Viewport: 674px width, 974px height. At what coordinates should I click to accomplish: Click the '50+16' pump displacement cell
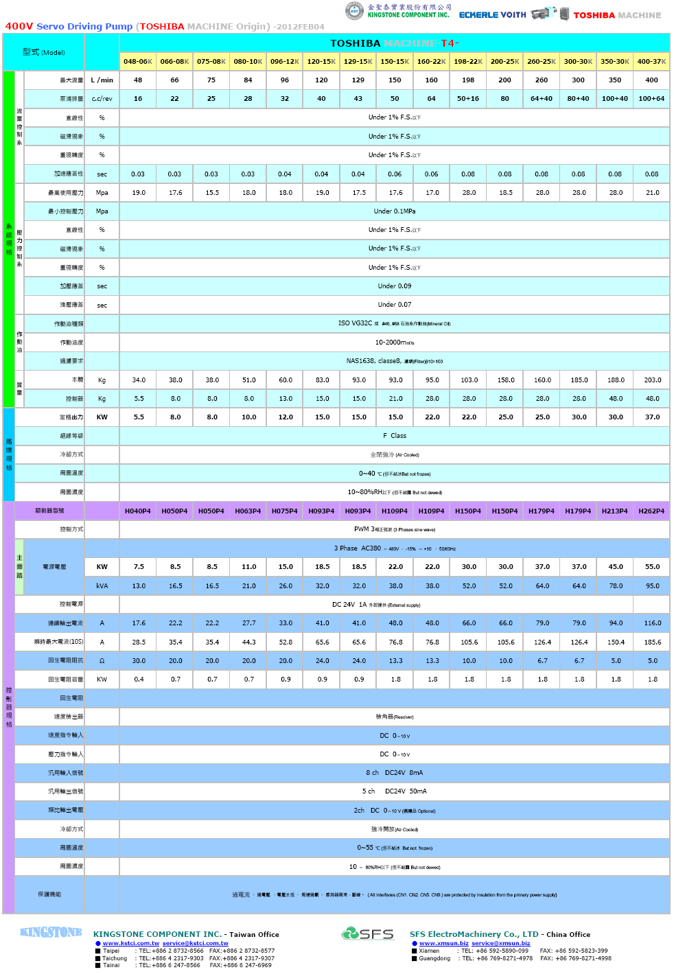(x=468, y=99)
